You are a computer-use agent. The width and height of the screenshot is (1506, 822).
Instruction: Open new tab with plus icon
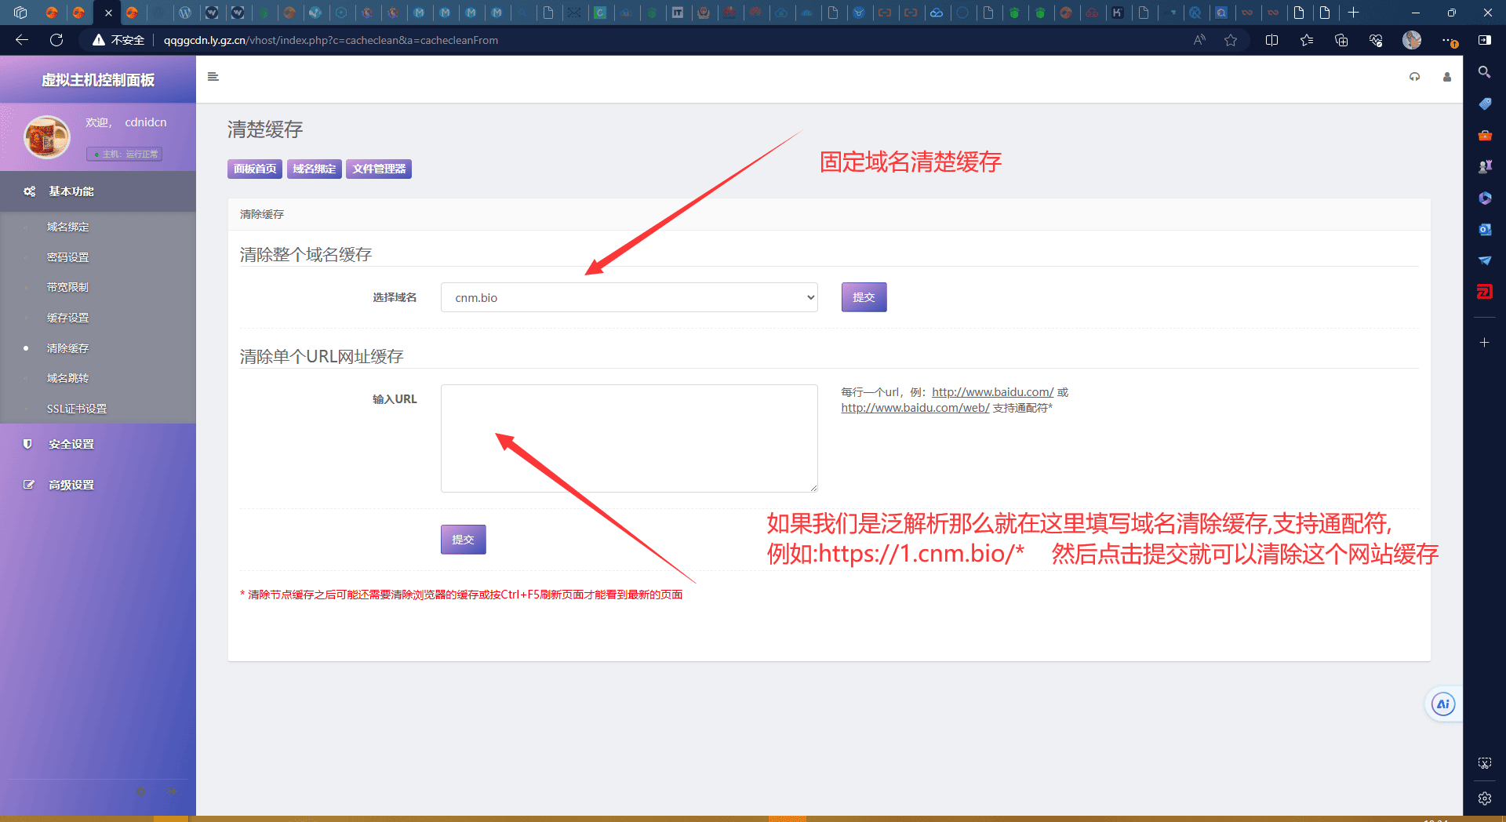pos(1354,13)
